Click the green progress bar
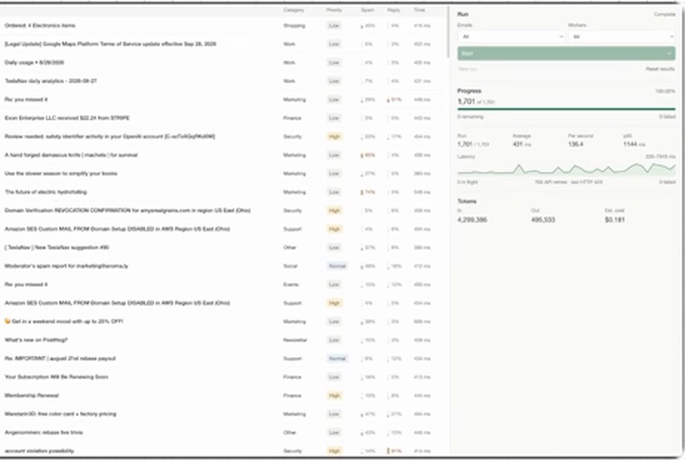This screenshot has height=460, width=685. tap(566, 109)
